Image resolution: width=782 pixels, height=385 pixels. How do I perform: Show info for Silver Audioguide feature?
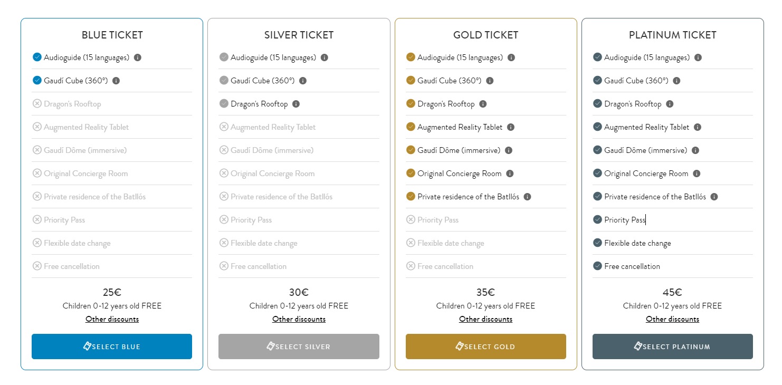(x=325, y=57)
